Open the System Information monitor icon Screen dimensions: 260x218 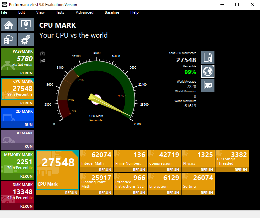[x=26, y=25]
